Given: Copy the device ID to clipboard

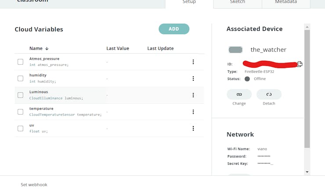Looking at the screenshot, I should click(x=300, y=64).
